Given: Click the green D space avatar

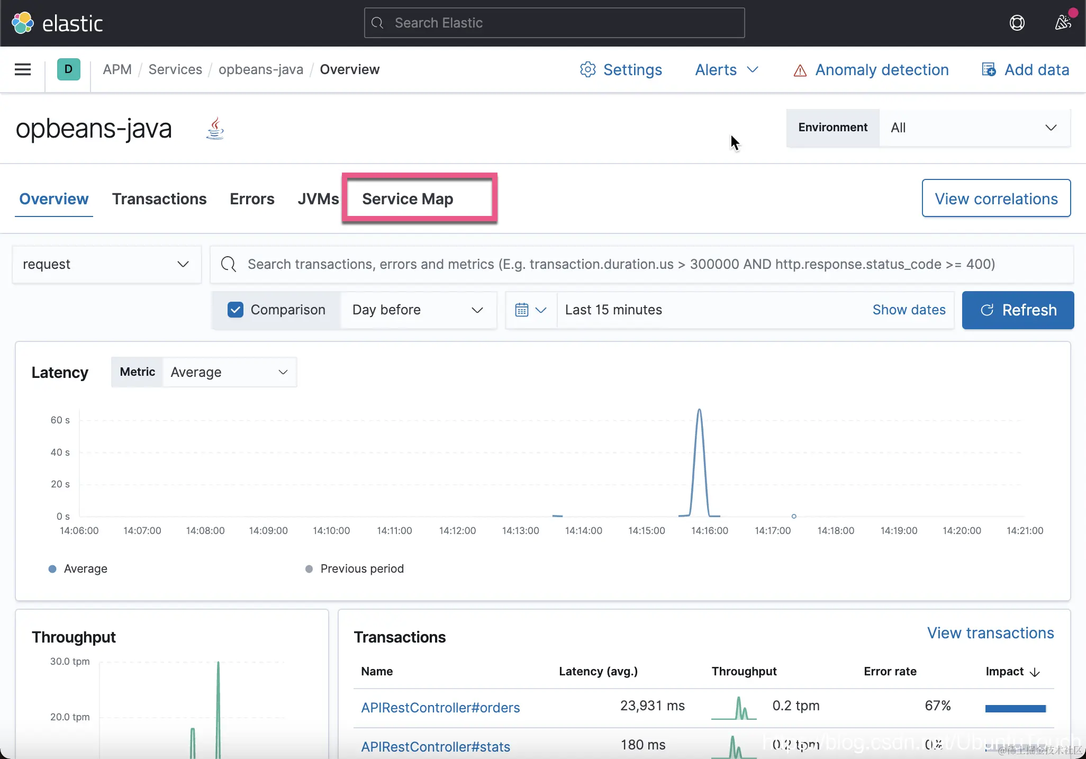Looking at the screenshot, I should tap(68, 69).
